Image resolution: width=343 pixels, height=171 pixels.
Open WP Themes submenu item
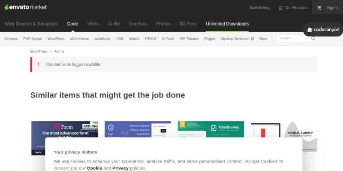[x=189, y=38]
